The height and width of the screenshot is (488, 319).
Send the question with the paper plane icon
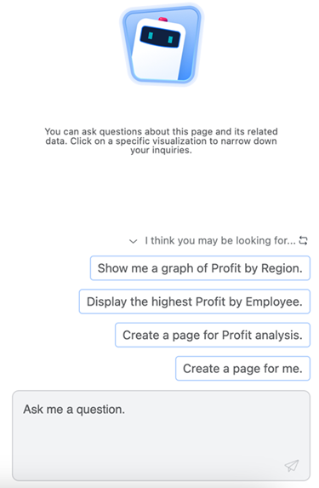point(292,465)
